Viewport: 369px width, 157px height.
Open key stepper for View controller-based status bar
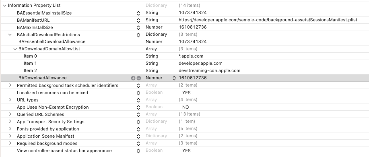[x=138, y=151]
